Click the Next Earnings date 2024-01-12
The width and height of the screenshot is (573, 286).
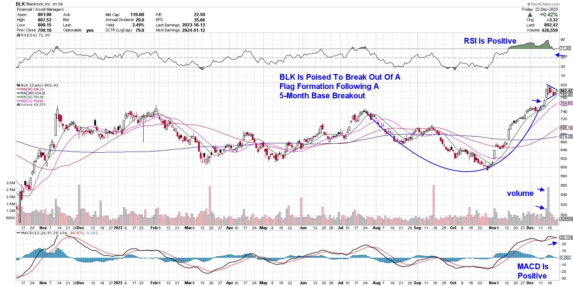pyautogui.click(x=193, y=30)
